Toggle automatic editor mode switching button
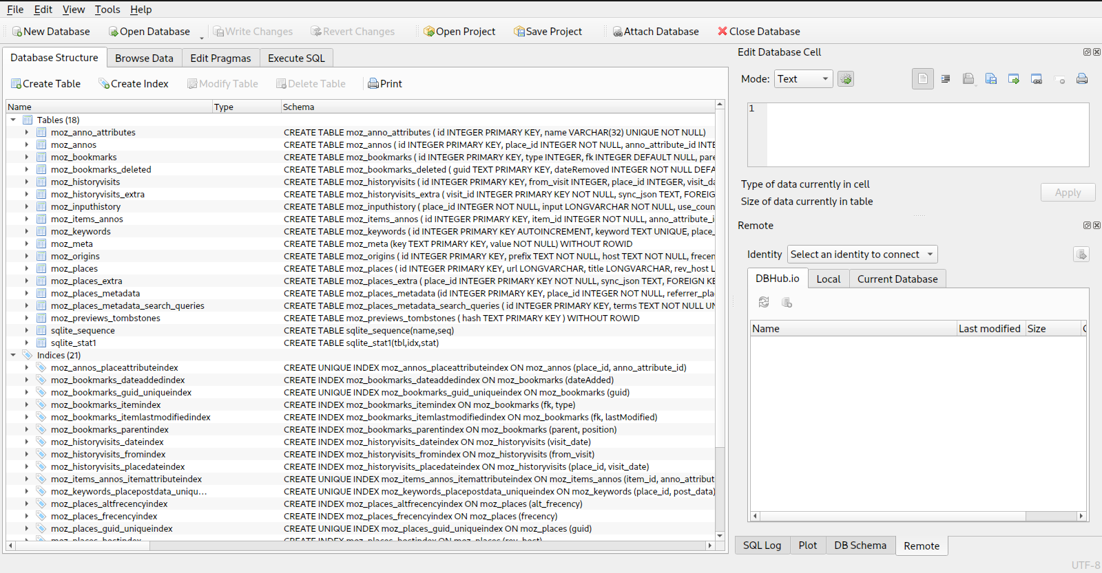1102x573 pixels. (x=846, y=79)
